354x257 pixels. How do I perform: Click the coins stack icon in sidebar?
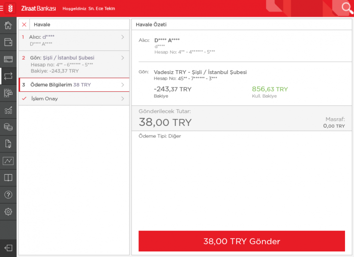8,127
